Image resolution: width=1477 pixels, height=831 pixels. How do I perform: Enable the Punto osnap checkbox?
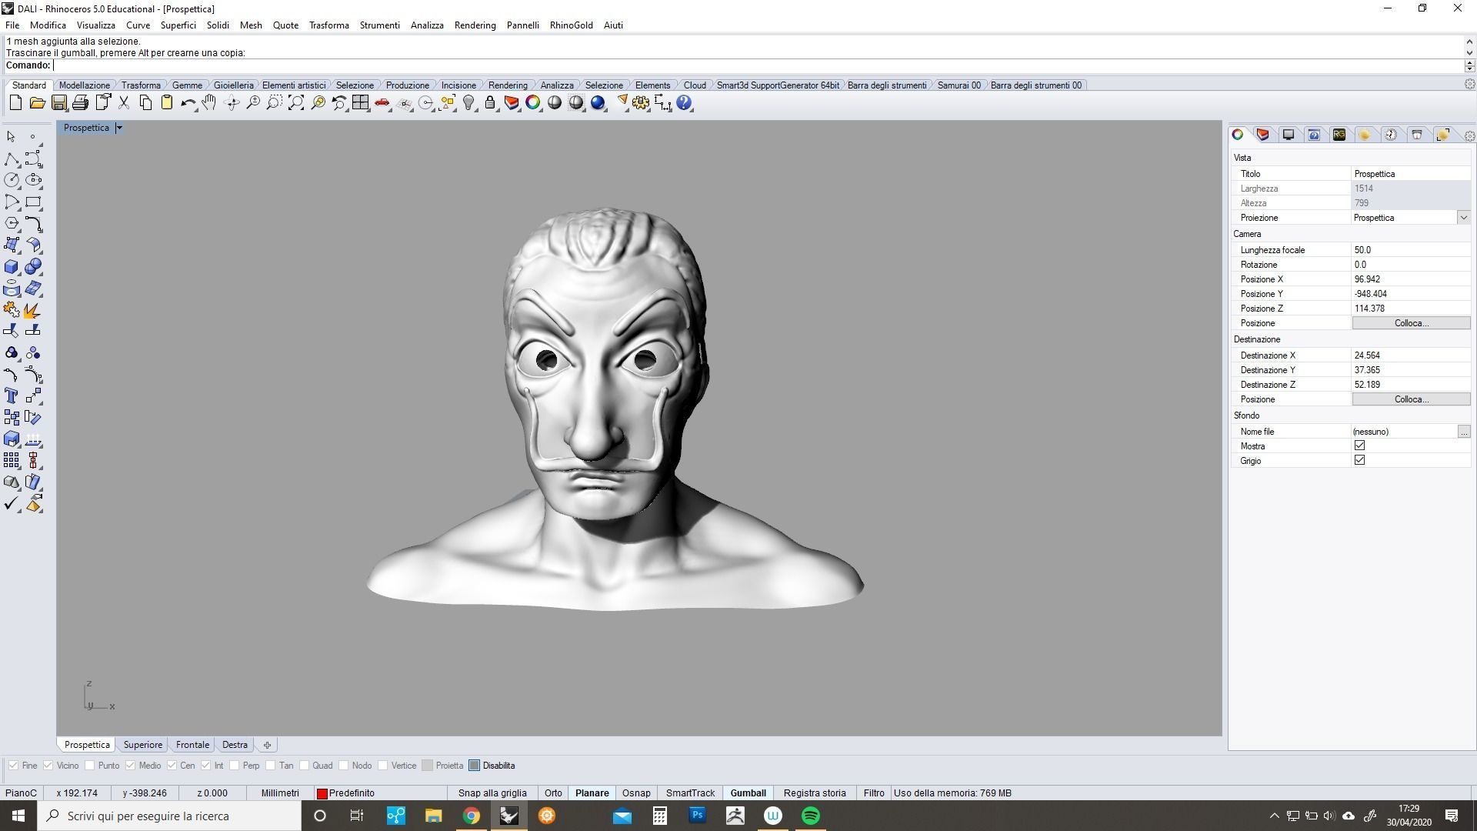pyautogui.click(x=90, y=766)
